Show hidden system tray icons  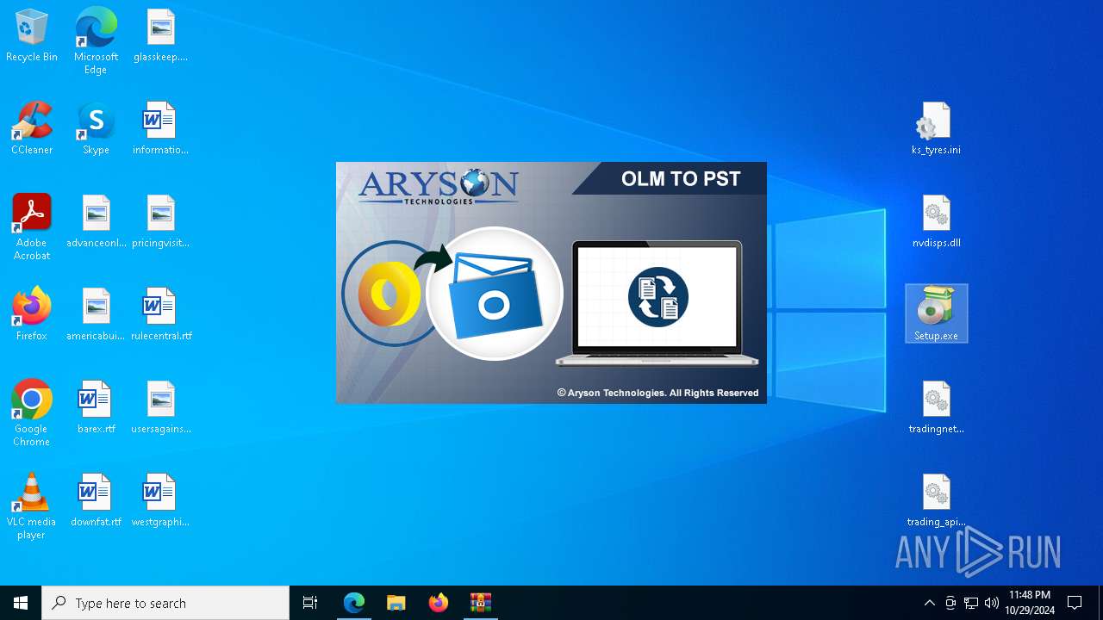[x=929, y=603]
